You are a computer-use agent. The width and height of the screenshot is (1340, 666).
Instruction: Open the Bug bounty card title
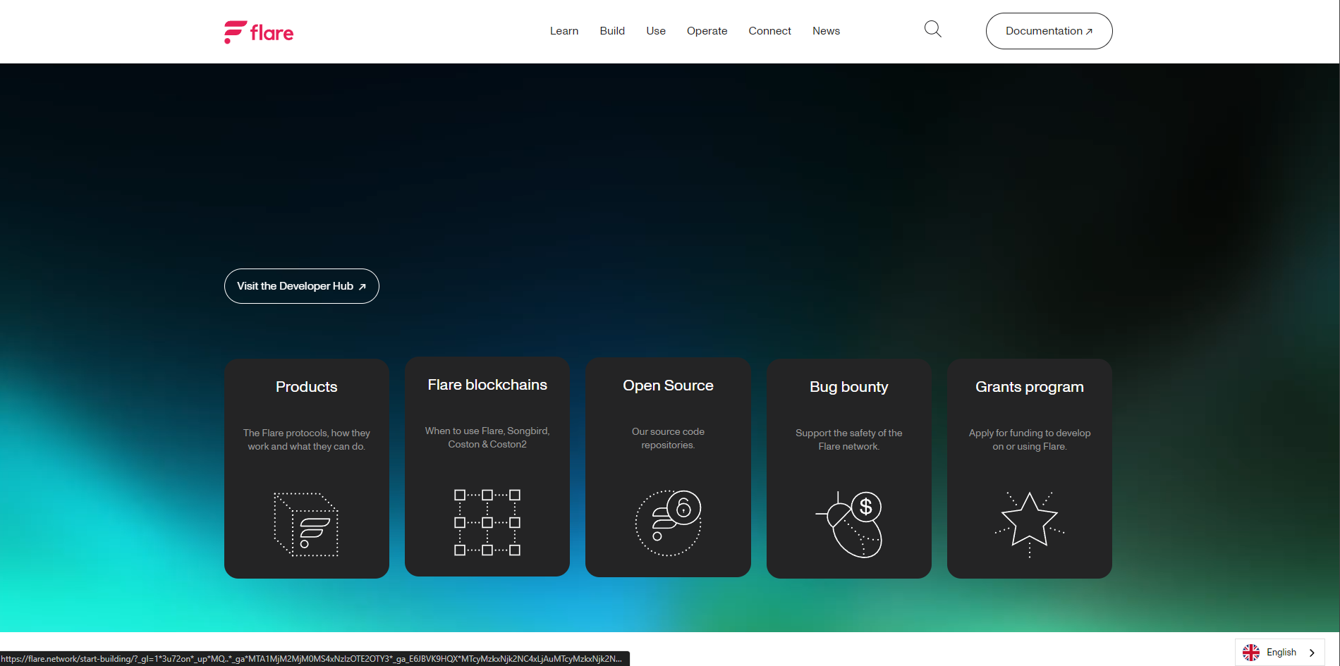(849, 387)
